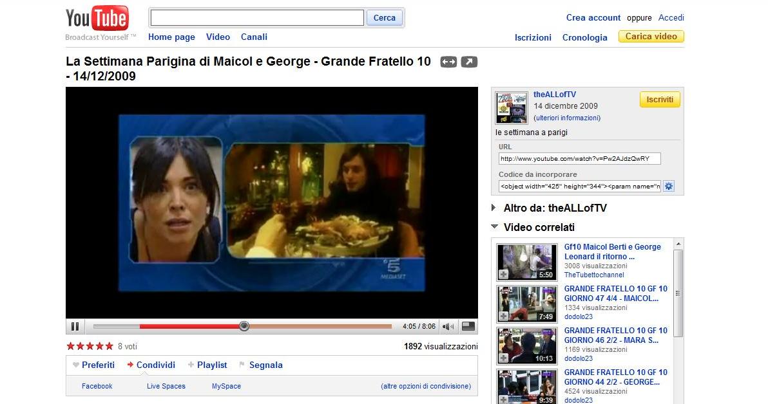Open 'GIORNO 47 4/4 - MAICOL' related video
Image resolution: width=768 pixels, height=404 pixels.
[616, 293]
